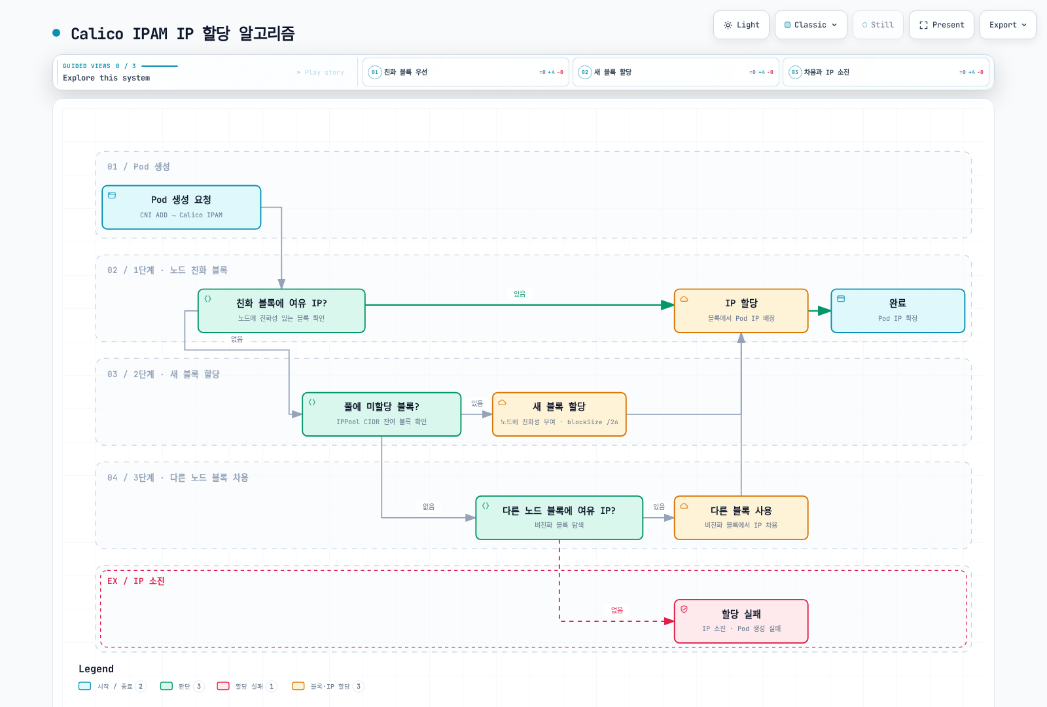The height and width of the screenshot is (707, 1047).
Task: Click the window icon on Pod 생성 요청 node
Action: 112,195
